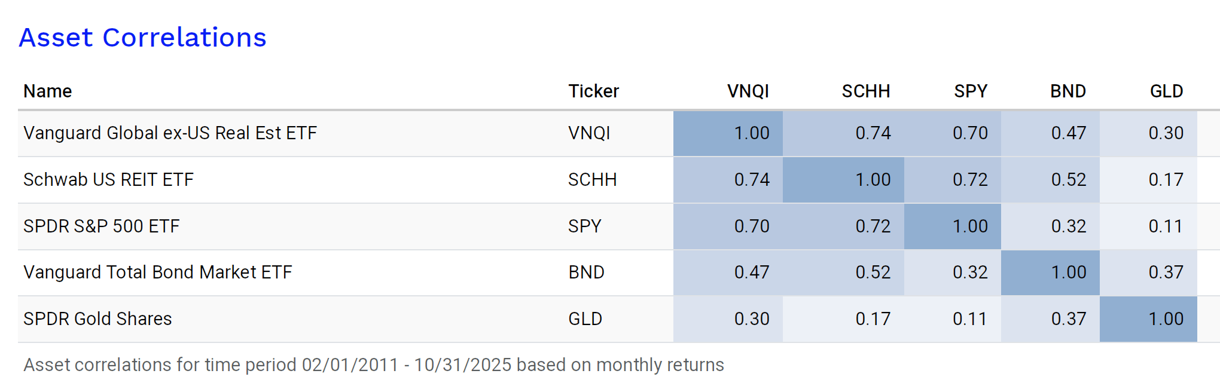Click the Vanguard Global ex-US Real Est ETF name
1220x392 pixels.
click(170, 133)
